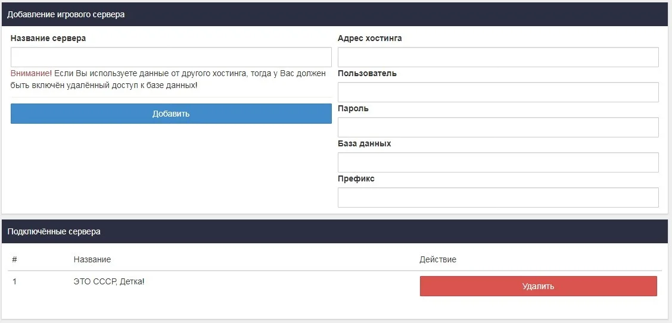Click into the Пароль input field
The height and width of the screenshot is (323, 672).
point(497,127)
